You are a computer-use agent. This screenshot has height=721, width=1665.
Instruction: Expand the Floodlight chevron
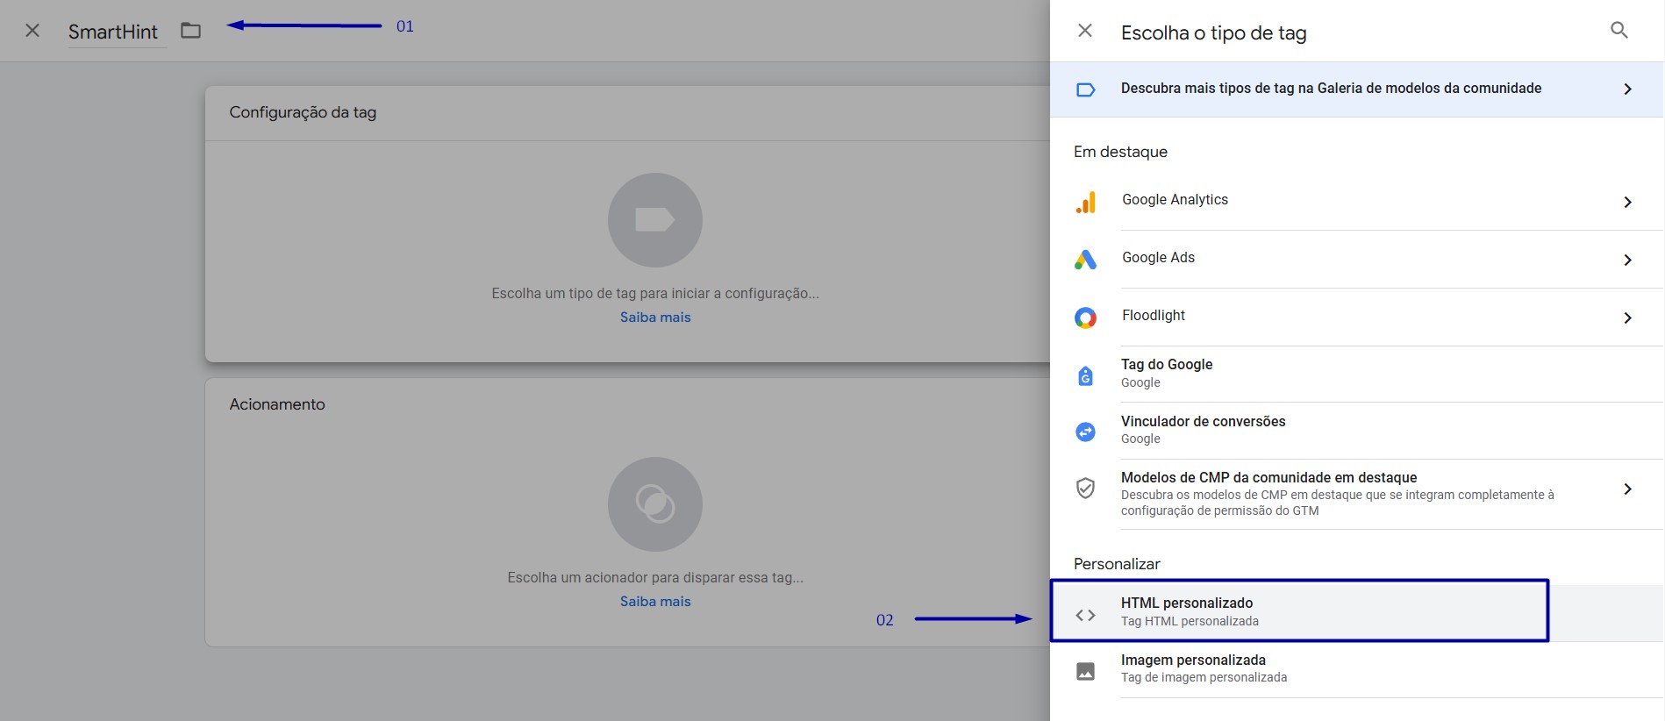tap(1627, 318)
